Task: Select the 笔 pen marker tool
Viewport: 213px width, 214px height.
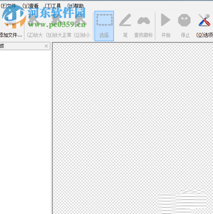Action: pyautogui.click(x=125, y=26)
